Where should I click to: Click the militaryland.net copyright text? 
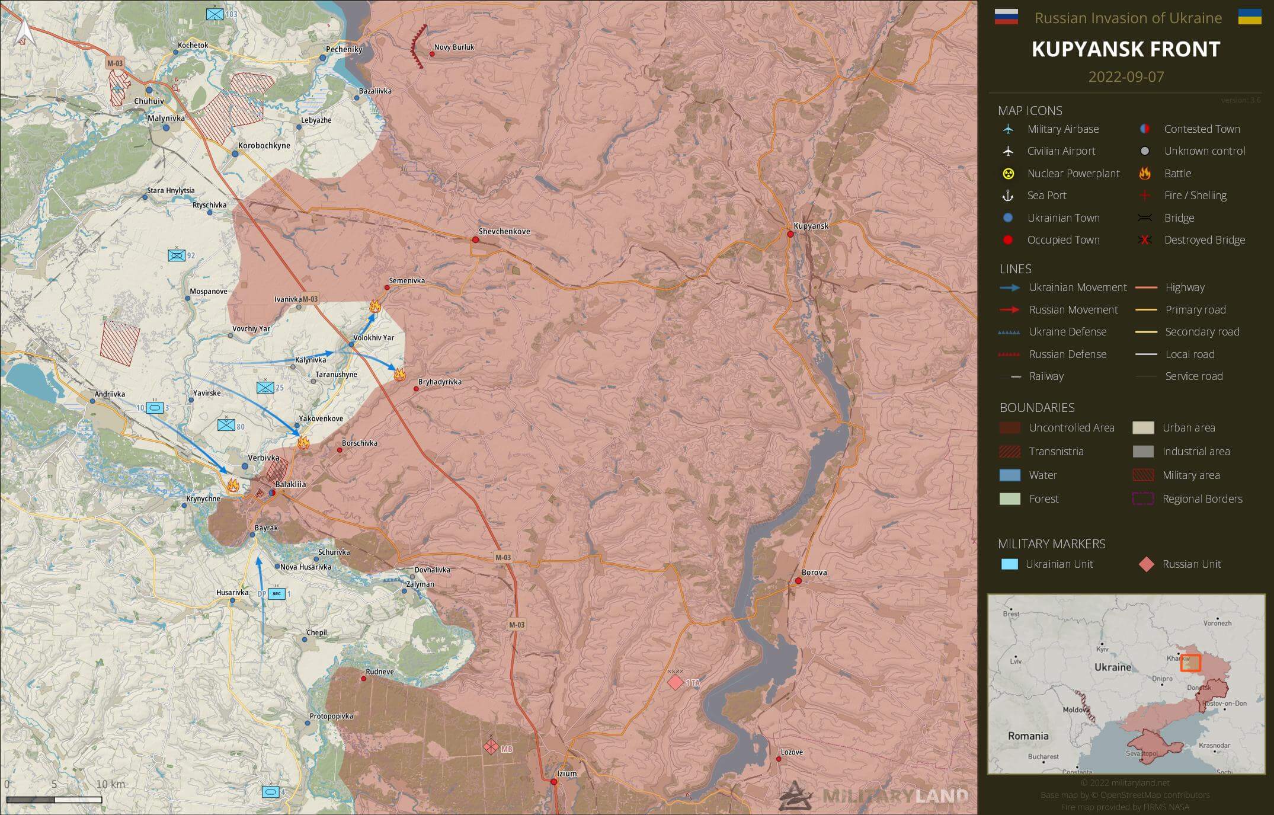1125,783
